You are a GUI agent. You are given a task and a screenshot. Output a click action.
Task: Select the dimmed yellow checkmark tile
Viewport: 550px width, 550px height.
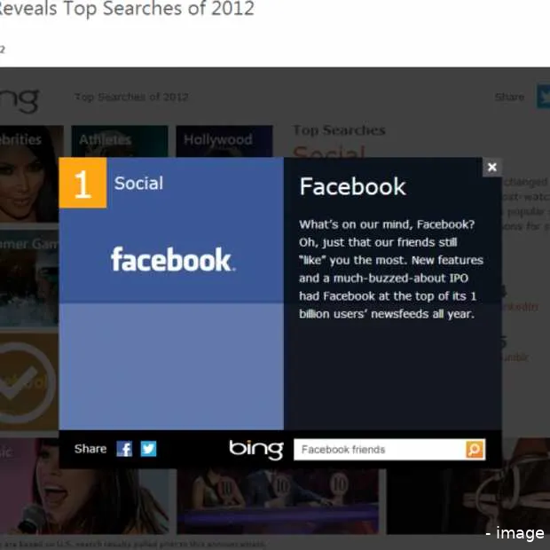pyautogui.click(x=29, y=381)
